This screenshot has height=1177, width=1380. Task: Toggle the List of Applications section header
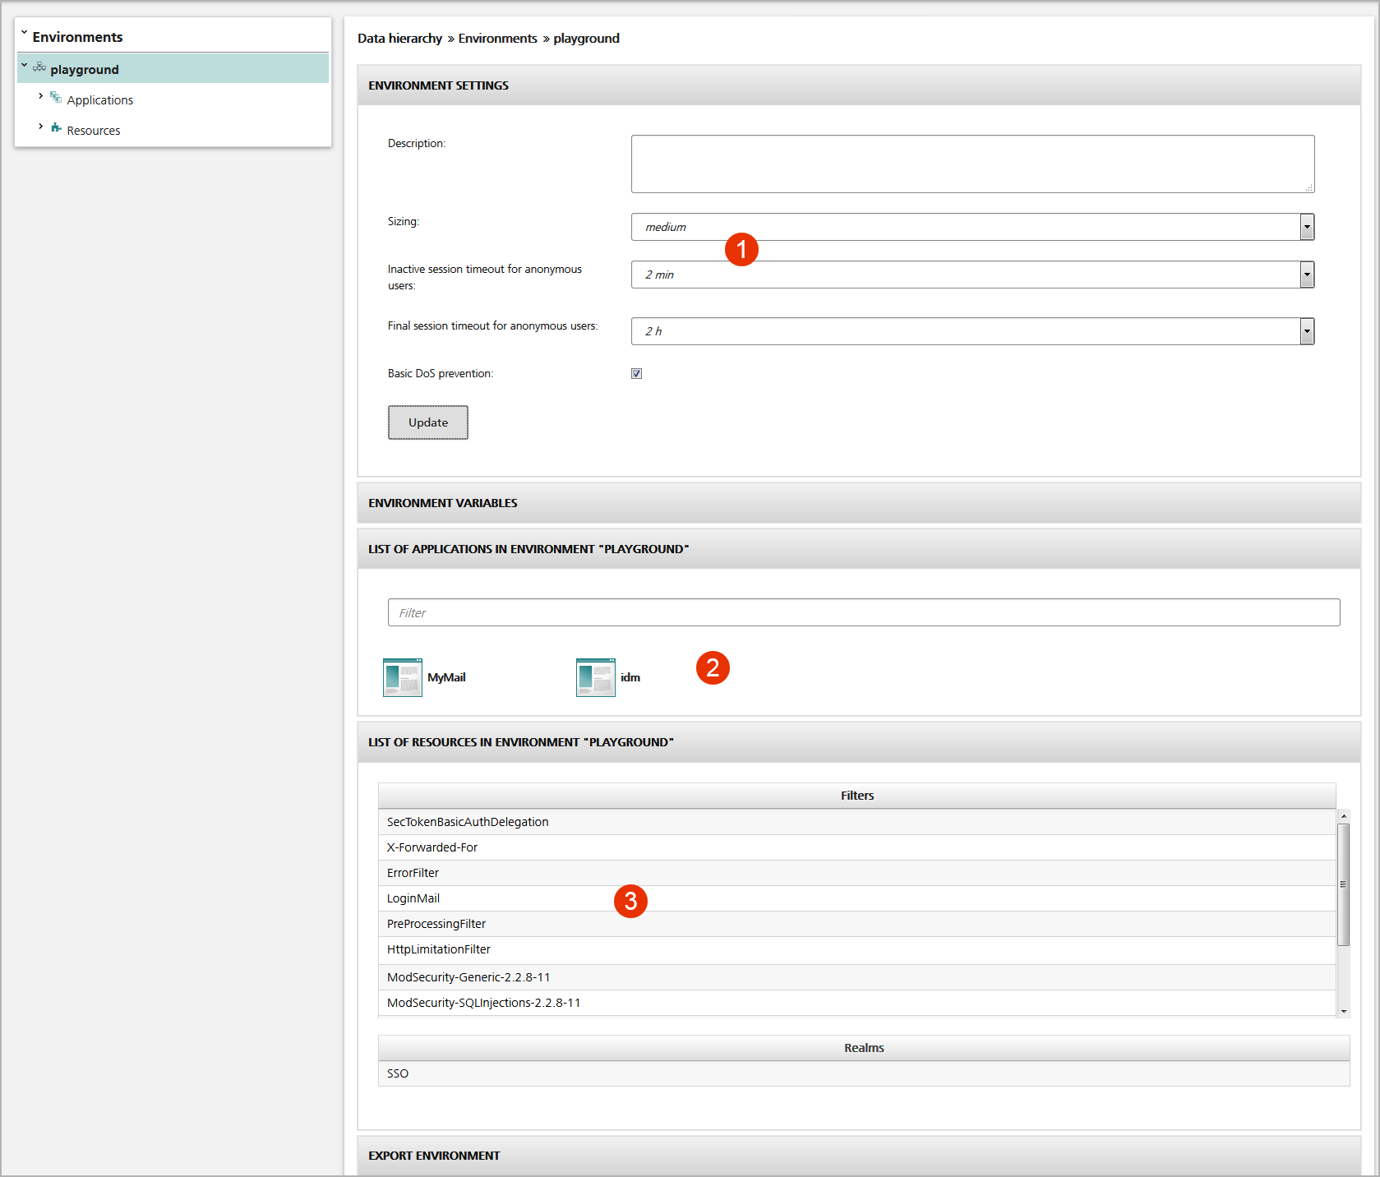(x=859, y=549)
